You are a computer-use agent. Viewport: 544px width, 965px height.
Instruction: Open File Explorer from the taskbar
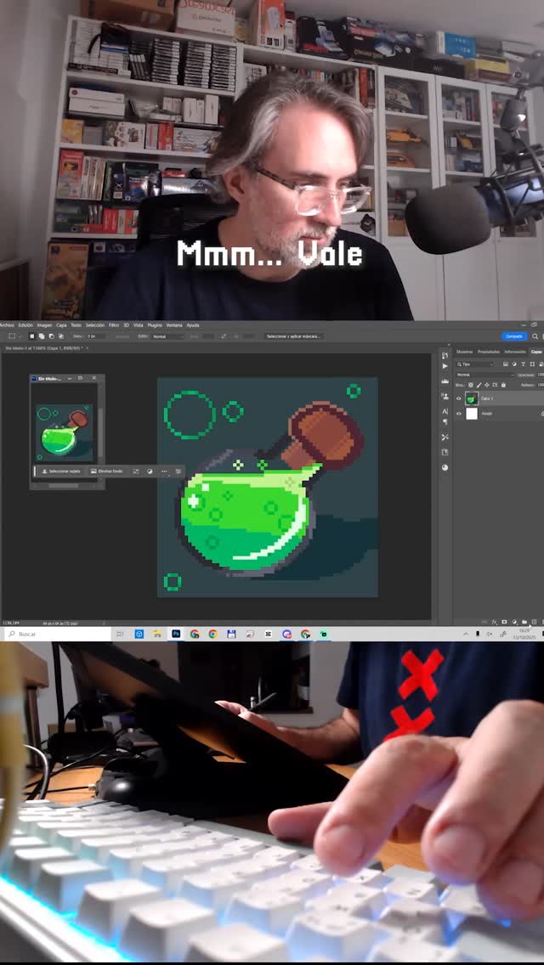tap(157, 634)
